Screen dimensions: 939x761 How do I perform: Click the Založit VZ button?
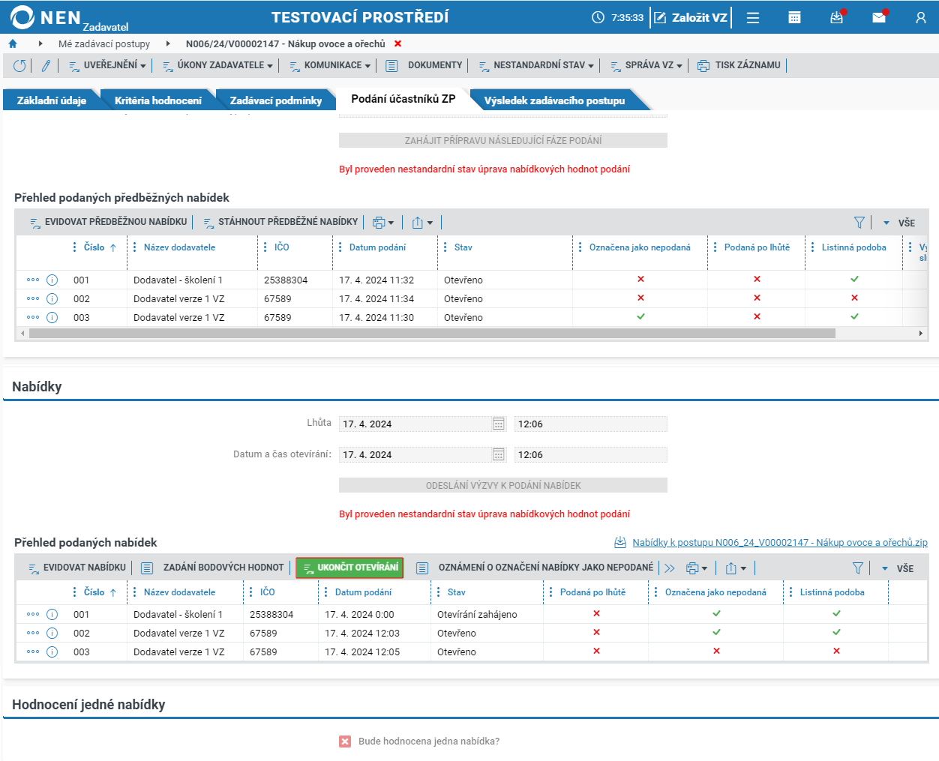coord(691,17)
